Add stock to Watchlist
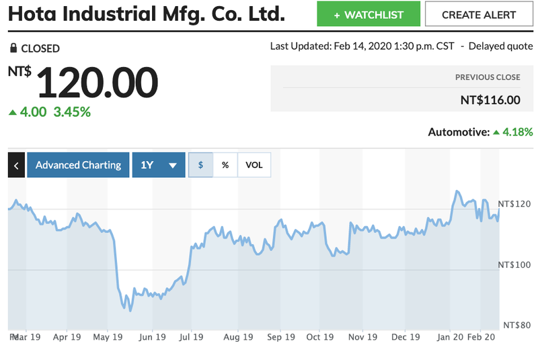 tap(369, 14)
